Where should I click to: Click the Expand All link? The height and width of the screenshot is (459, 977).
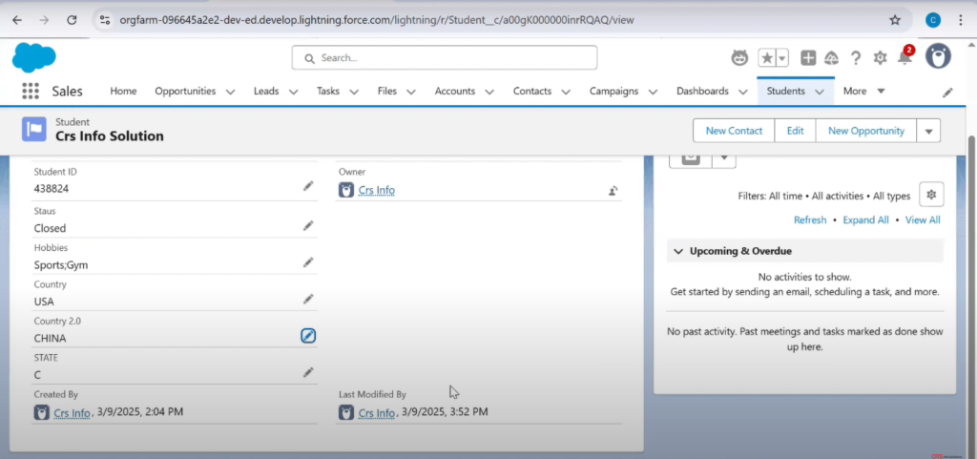(865, 219)
